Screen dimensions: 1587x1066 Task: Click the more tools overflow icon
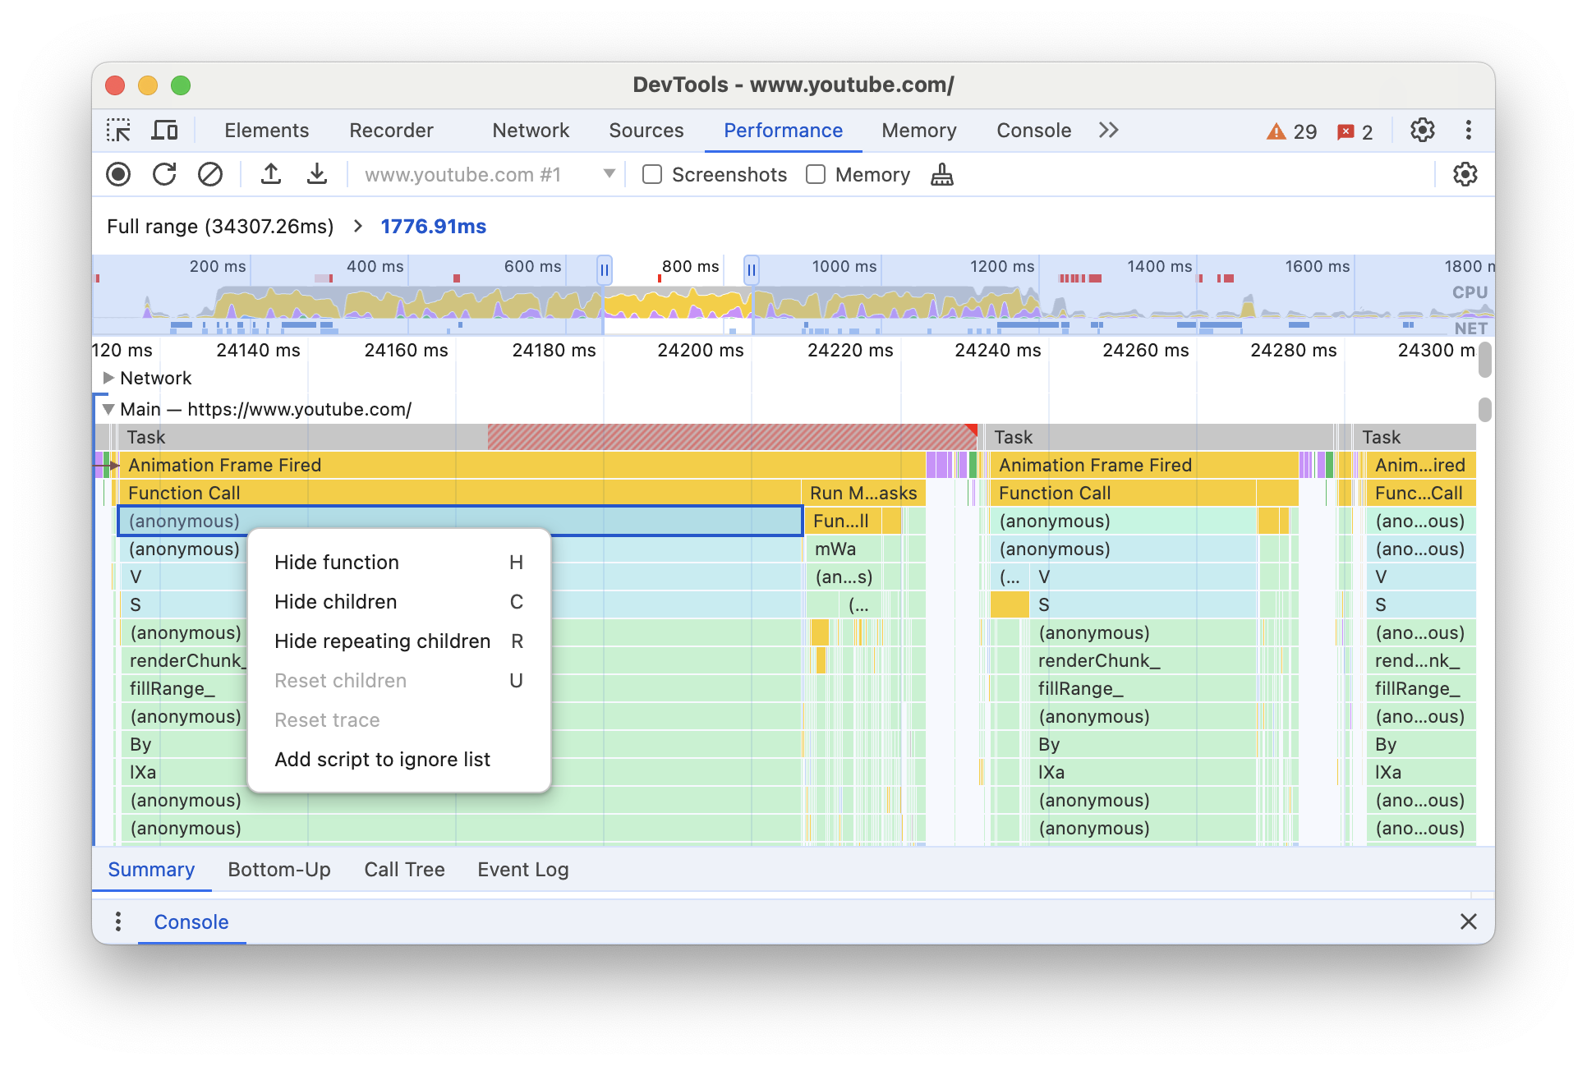pyautogui.click(x=1106, y=130)
